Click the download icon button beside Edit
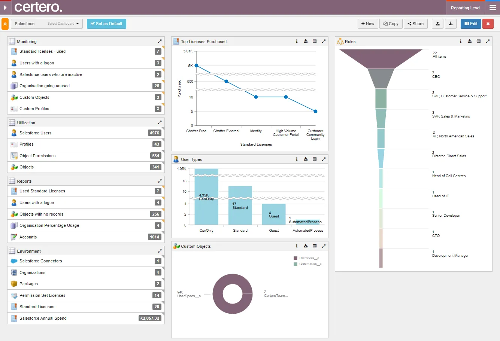Image resolution: width=500 pixels, height=341 pixels. pos(451,24)
